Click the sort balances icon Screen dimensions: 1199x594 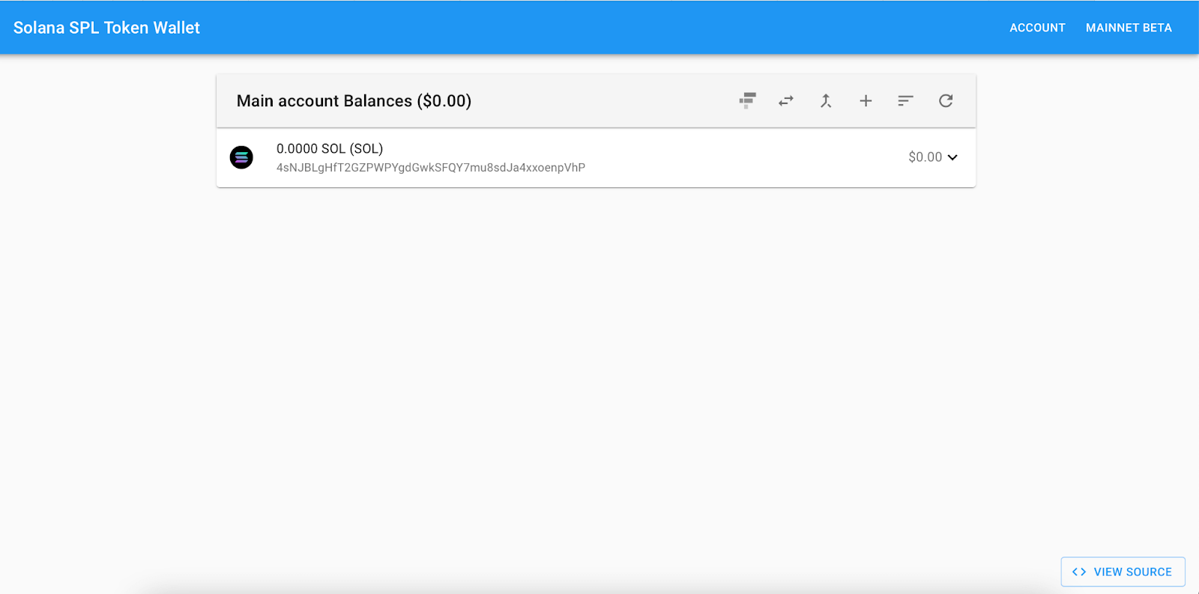point(905,100)
